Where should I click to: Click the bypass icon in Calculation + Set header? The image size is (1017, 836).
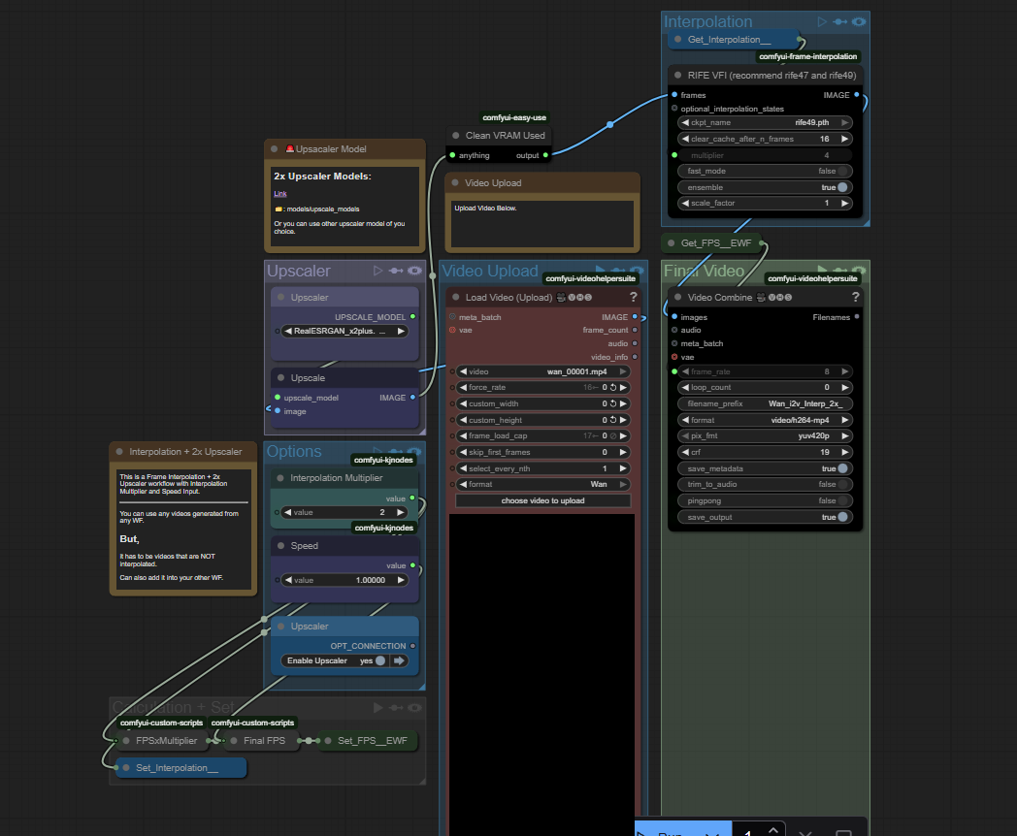(x=396, y=708)
